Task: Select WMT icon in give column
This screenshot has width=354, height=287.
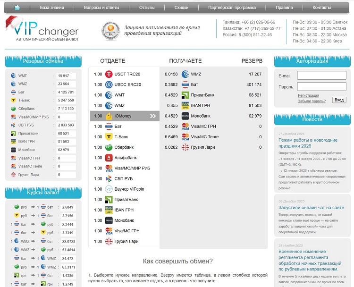Action: tap(109, 95)
